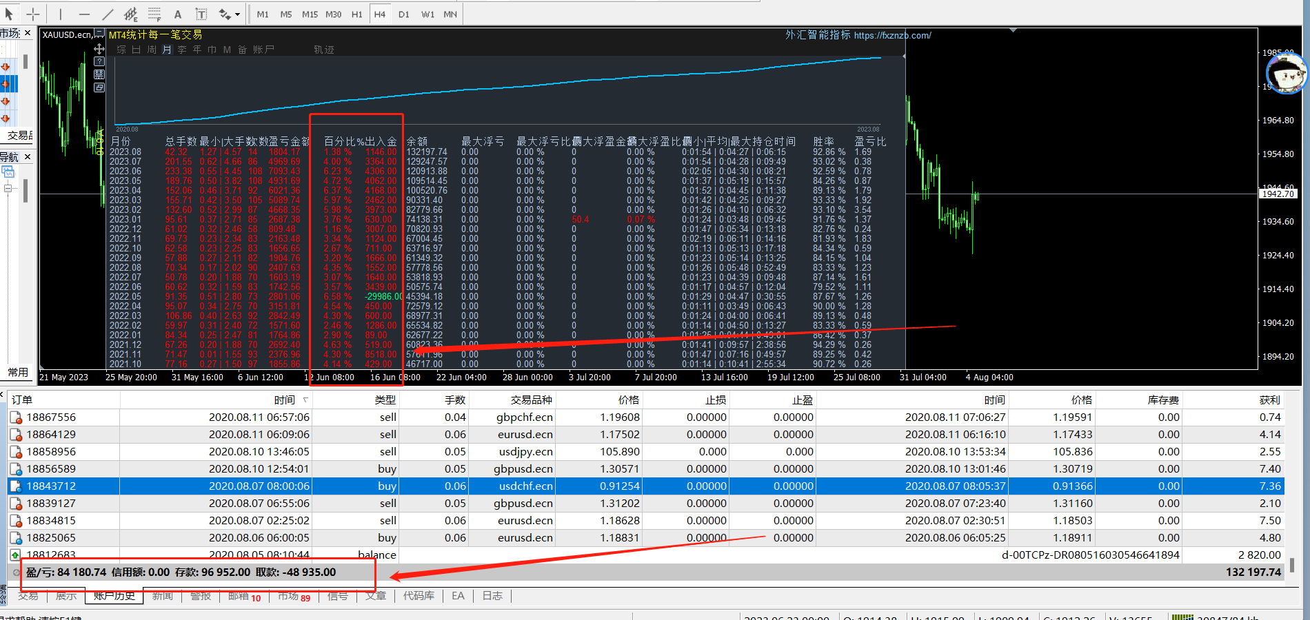The width and height of the screenshot is (1310, 620).
Task: Select the 年 yearly statistics tab
Action: click(197, 50)
